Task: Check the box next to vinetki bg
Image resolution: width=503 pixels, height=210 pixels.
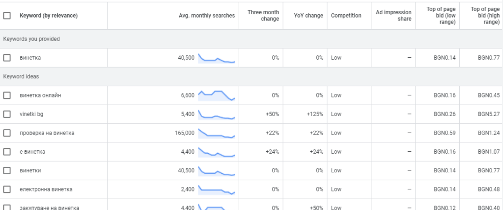Action: tap(7, 114)
